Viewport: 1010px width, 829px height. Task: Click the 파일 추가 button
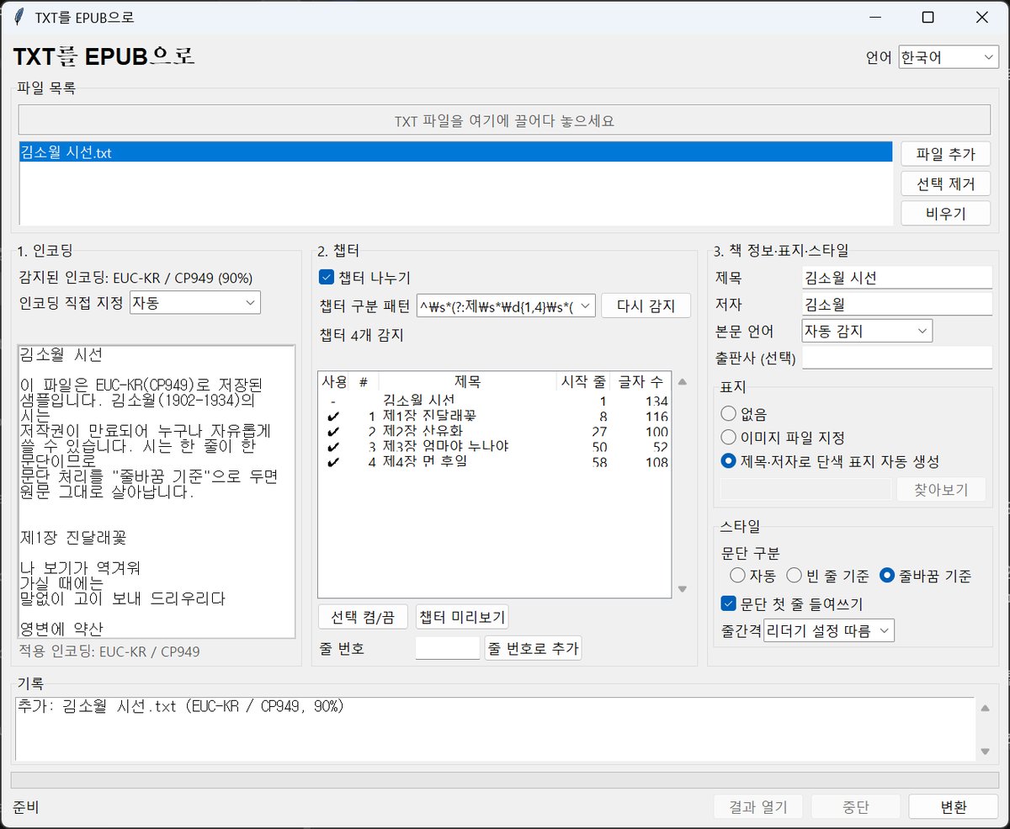coord(945,154)
